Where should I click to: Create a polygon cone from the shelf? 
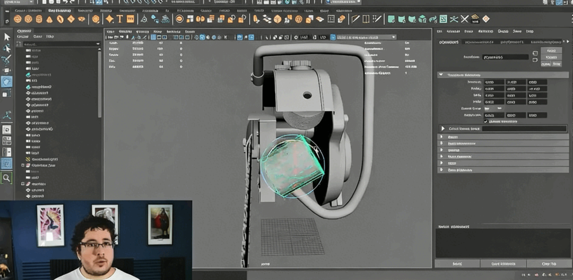click(49, 20)
